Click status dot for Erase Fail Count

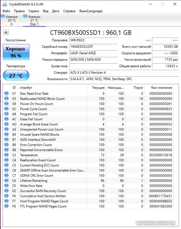[x=6, y=119]
